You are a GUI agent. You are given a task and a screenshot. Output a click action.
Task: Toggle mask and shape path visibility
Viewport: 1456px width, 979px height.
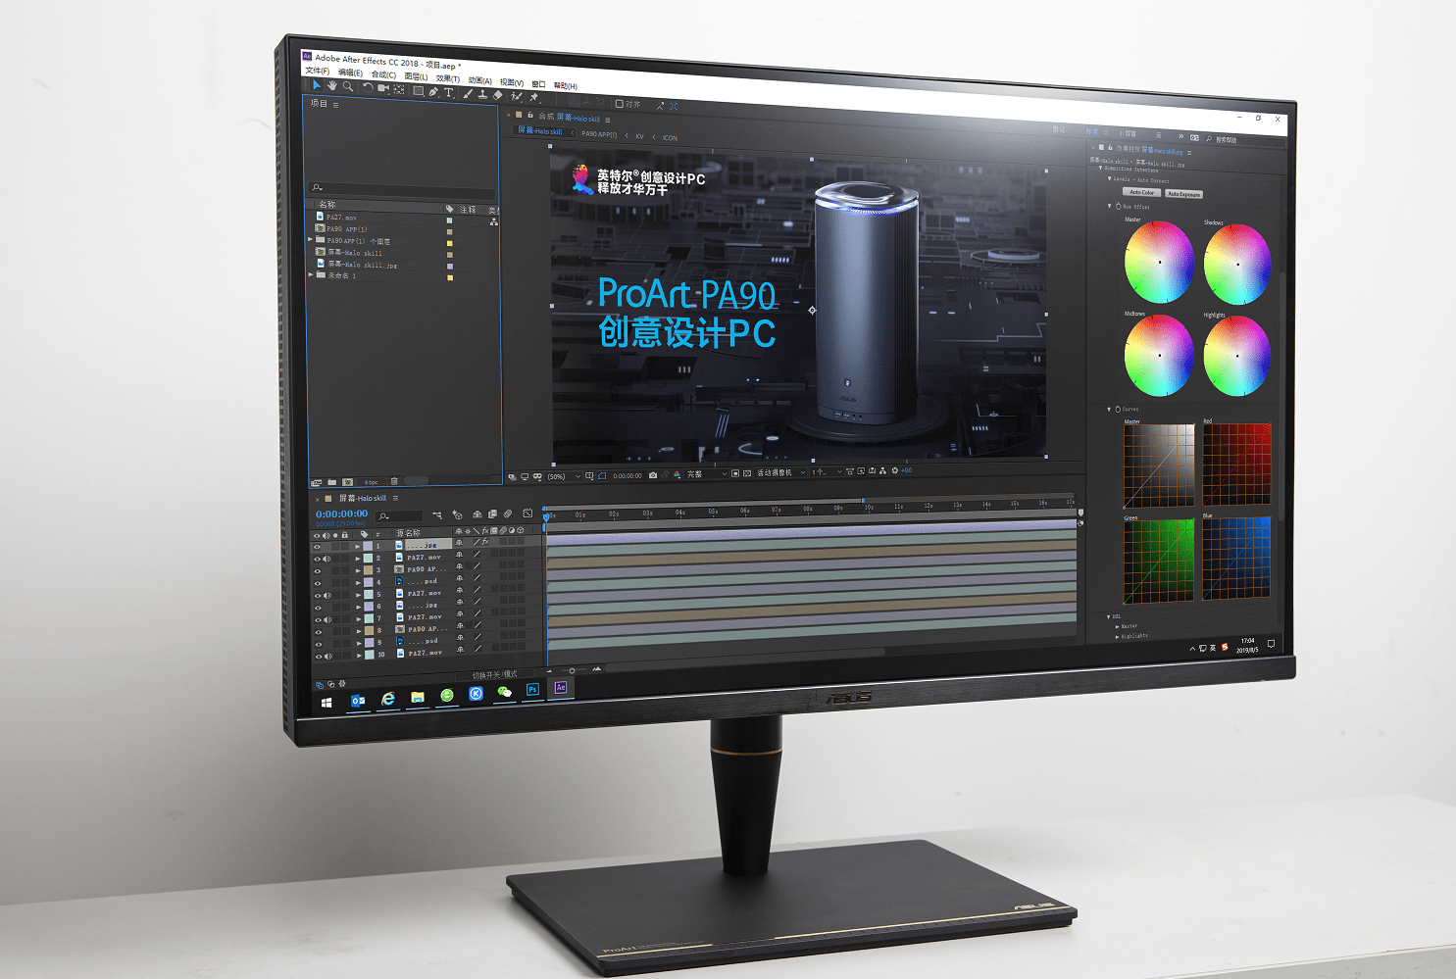pyautogui.click(x=602, y=476)
